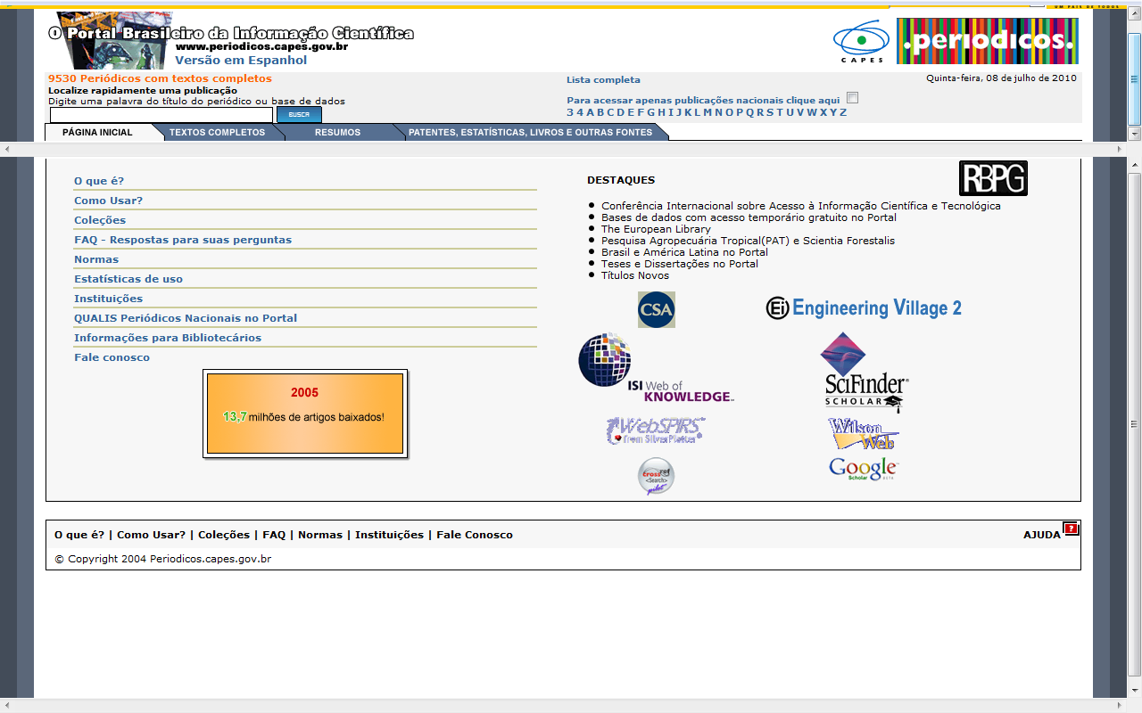Open footer 'Como Usar?' link
The height and width of the screenshot is (713, 1142).
(151, 535)
